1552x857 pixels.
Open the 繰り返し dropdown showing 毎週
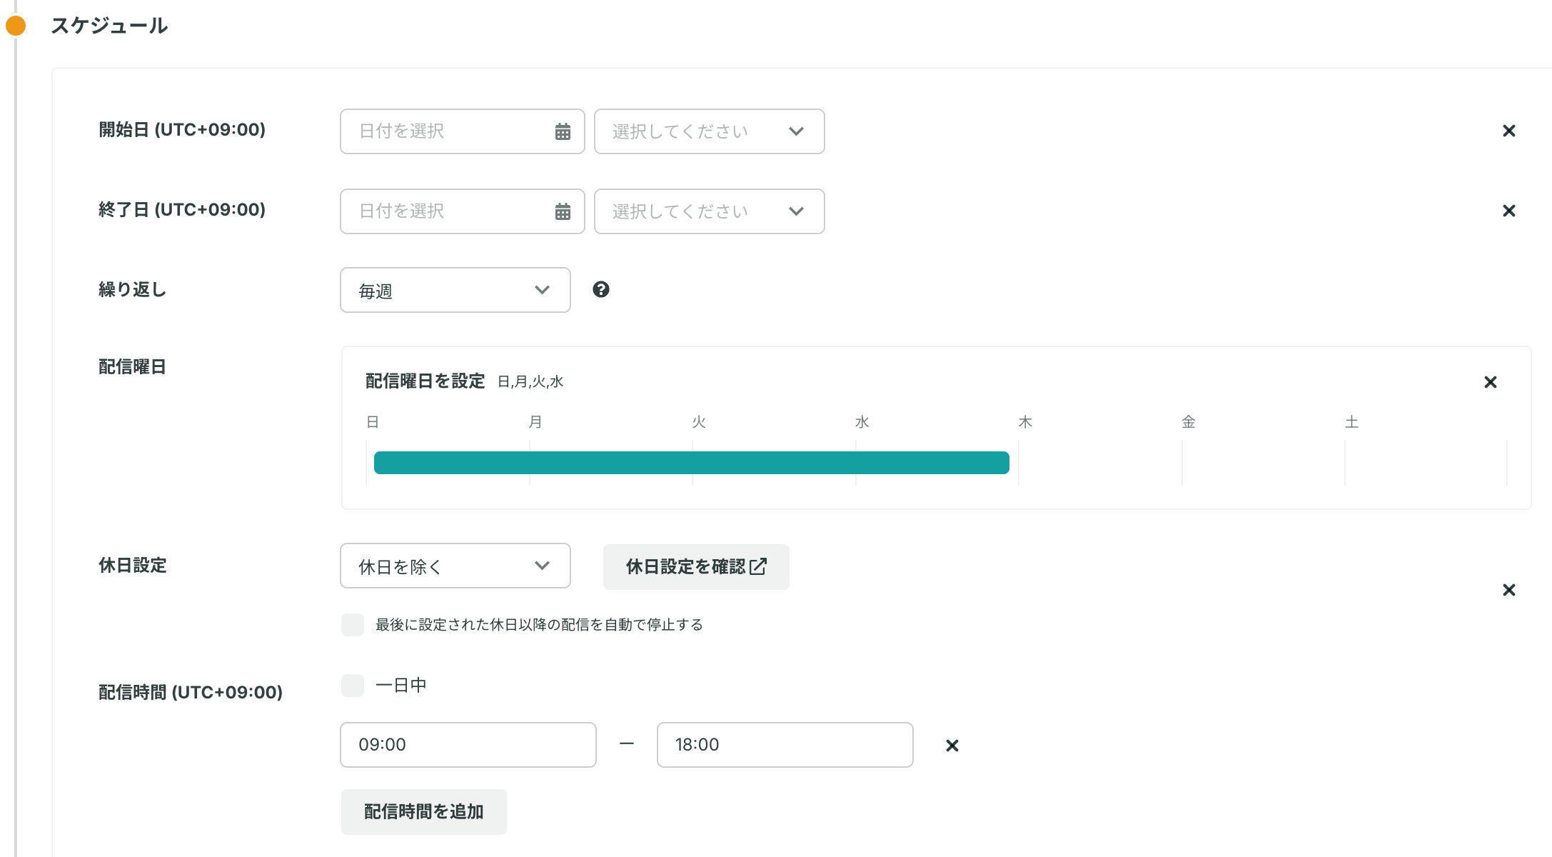point(455,290)
